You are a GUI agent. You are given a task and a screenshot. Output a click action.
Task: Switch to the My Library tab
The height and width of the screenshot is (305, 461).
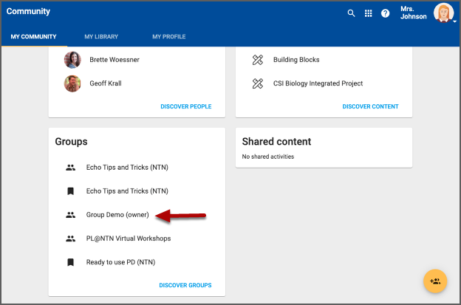[101, 37]
